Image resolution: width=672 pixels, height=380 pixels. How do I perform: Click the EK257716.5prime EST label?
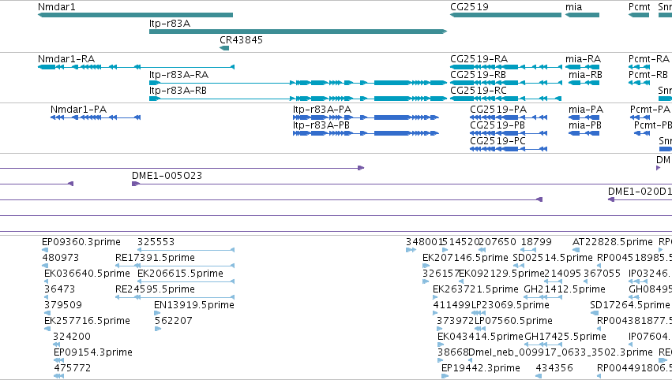coord(87,321)
